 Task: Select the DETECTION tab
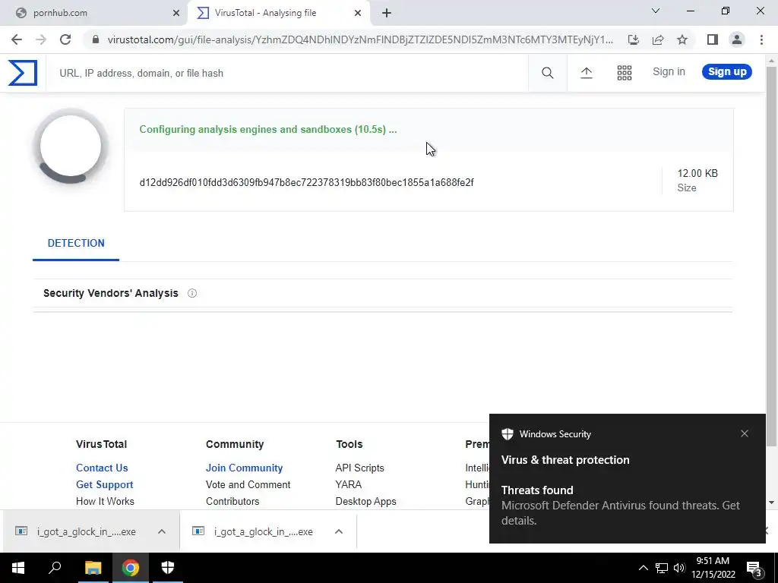tap(76, 244)
